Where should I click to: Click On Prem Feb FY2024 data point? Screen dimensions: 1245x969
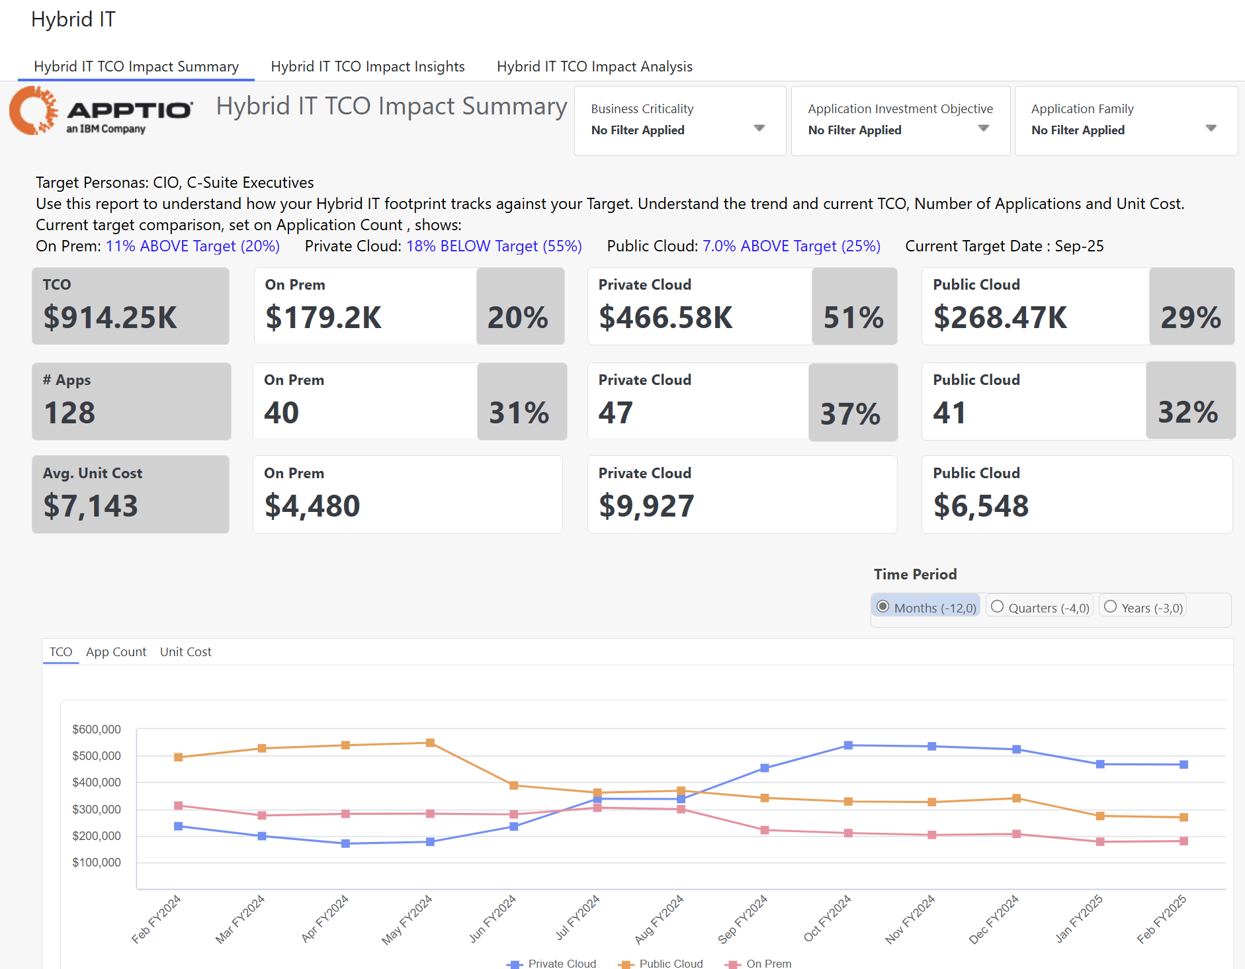[x=178, y=806]
